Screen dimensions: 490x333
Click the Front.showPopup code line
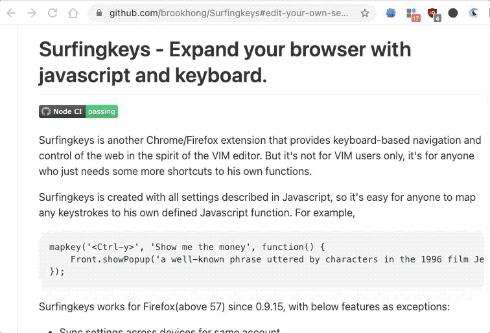click(x=272, y=259)
